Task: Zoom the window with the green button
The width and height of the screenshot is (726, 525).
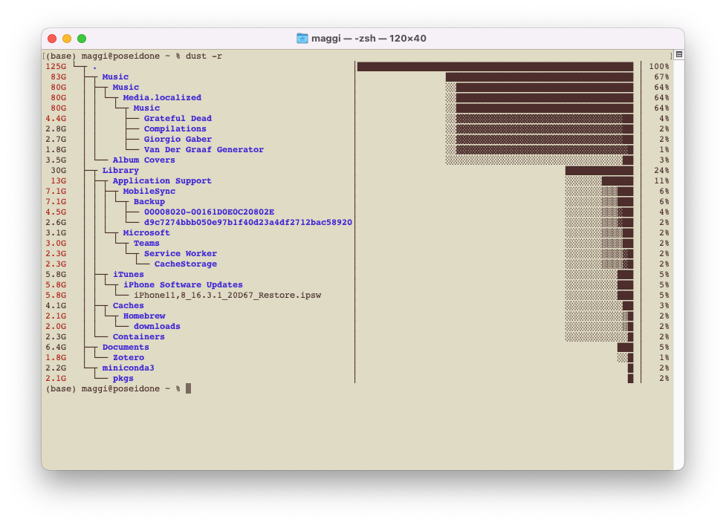Action: click(x=82, y=39)
